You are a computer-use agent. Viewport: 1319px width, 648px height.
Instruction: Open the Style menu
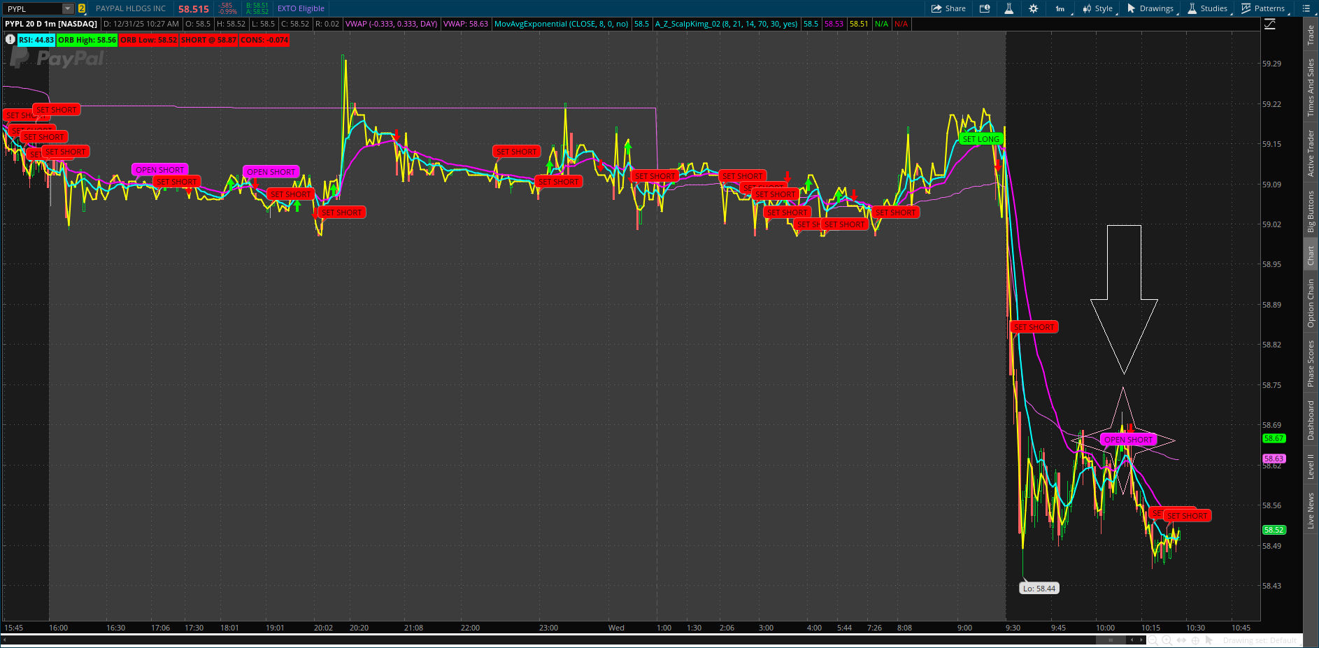click(x=1098, y=8)
